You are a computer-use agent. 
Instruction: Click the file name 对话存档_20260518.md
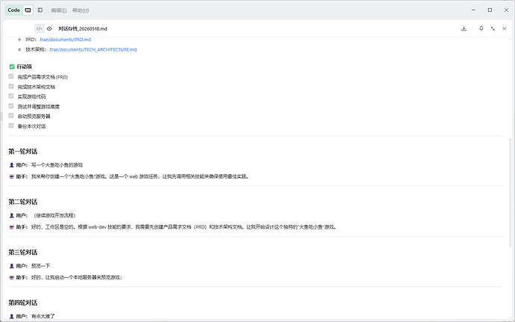point(83,28)
